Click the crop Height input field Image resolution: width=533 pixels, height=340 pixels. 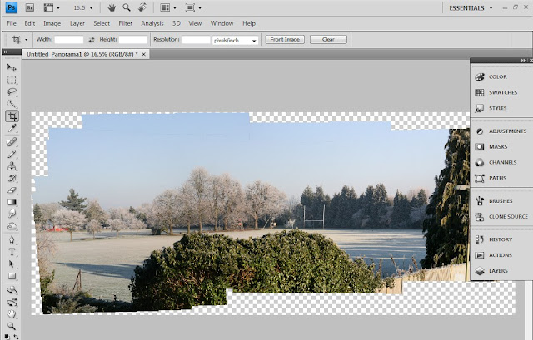(x=133, y=40)
